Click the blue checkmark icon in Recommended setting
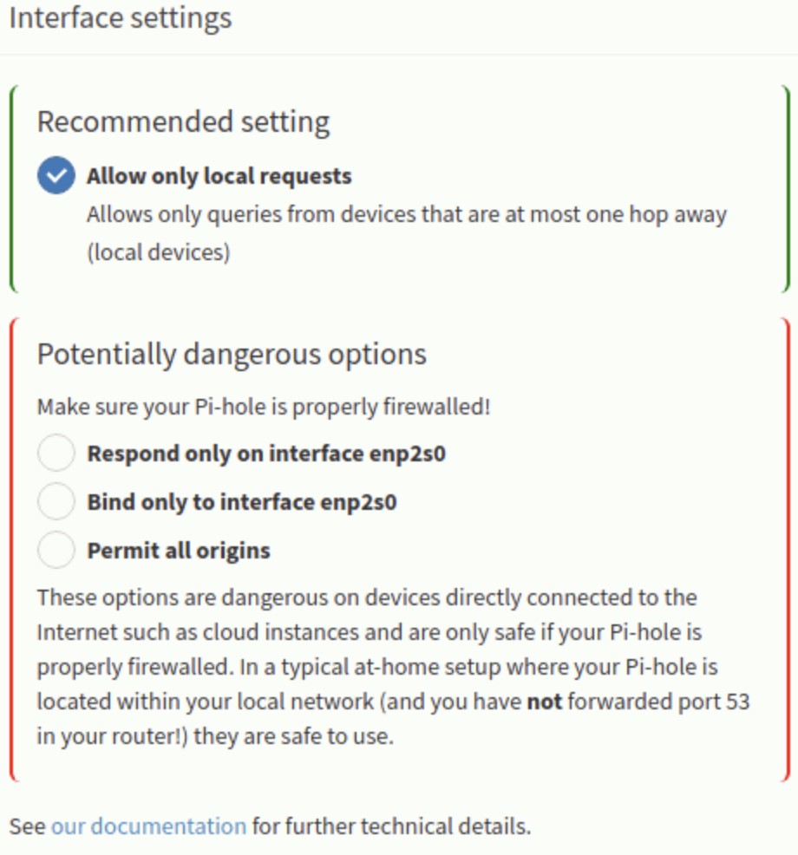 tap(56, 175)
